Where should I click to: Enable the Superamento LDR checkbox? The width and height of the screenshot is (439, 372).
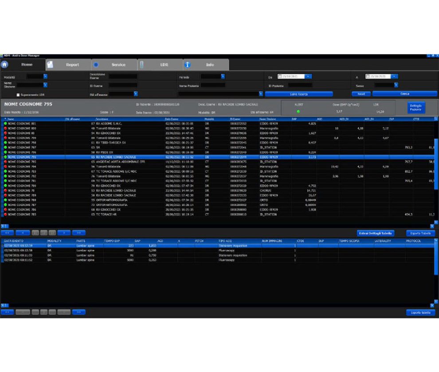coord(18,95)
